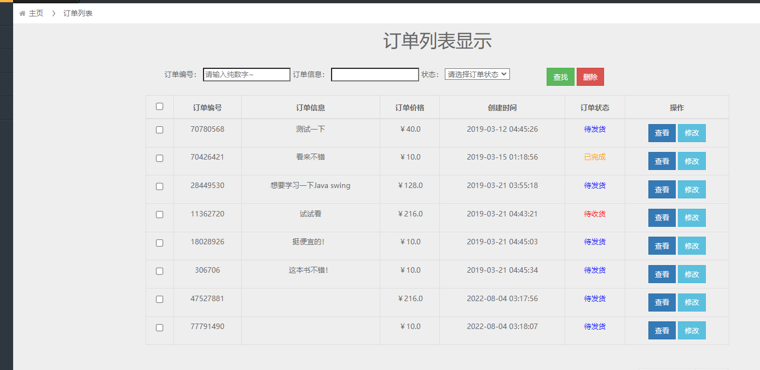760x370 pixels.
Task: Click the 订单状态 column header
Action: coord(595,108)
